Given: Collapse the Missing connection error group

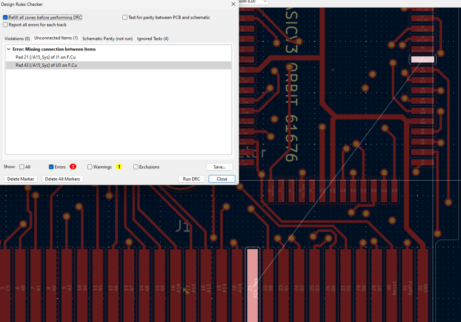Looking at the screenshot, I should coord(9,49).
